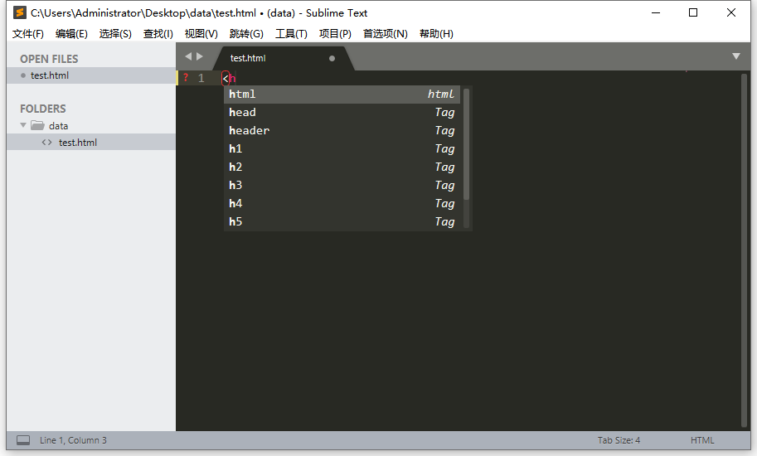Click the autocomplete popup scrollbar

[466, 144]
